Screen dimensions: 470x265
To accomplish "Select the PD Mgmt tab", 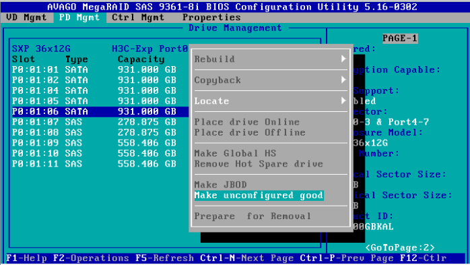I will coord(79,18).
